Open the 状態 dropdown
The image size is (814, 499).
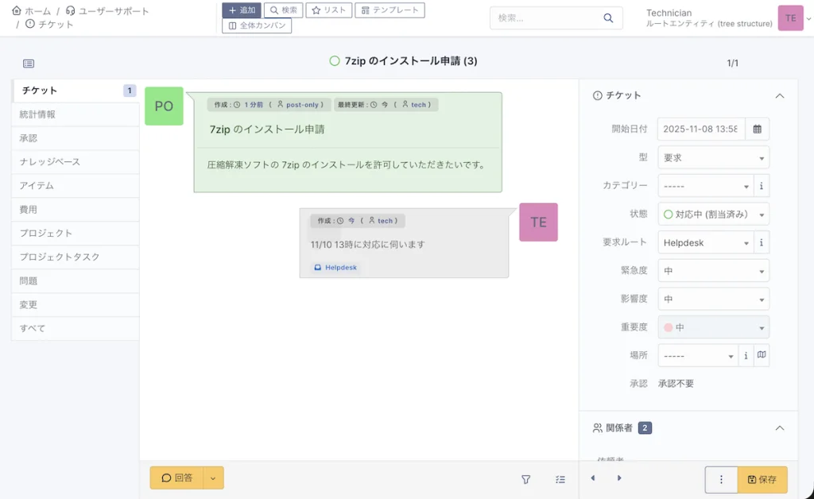coord(713,215)
